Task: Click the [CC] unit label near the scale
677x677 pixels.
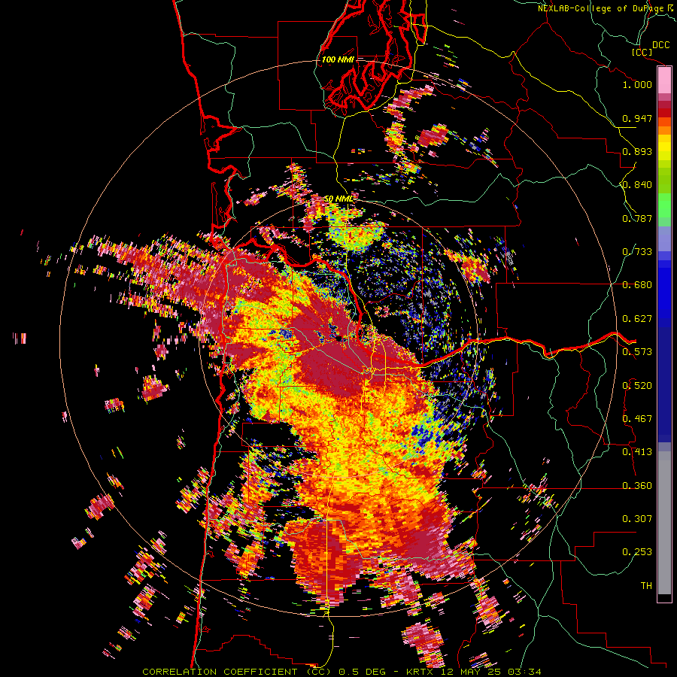Action: [x=642, y=52]
